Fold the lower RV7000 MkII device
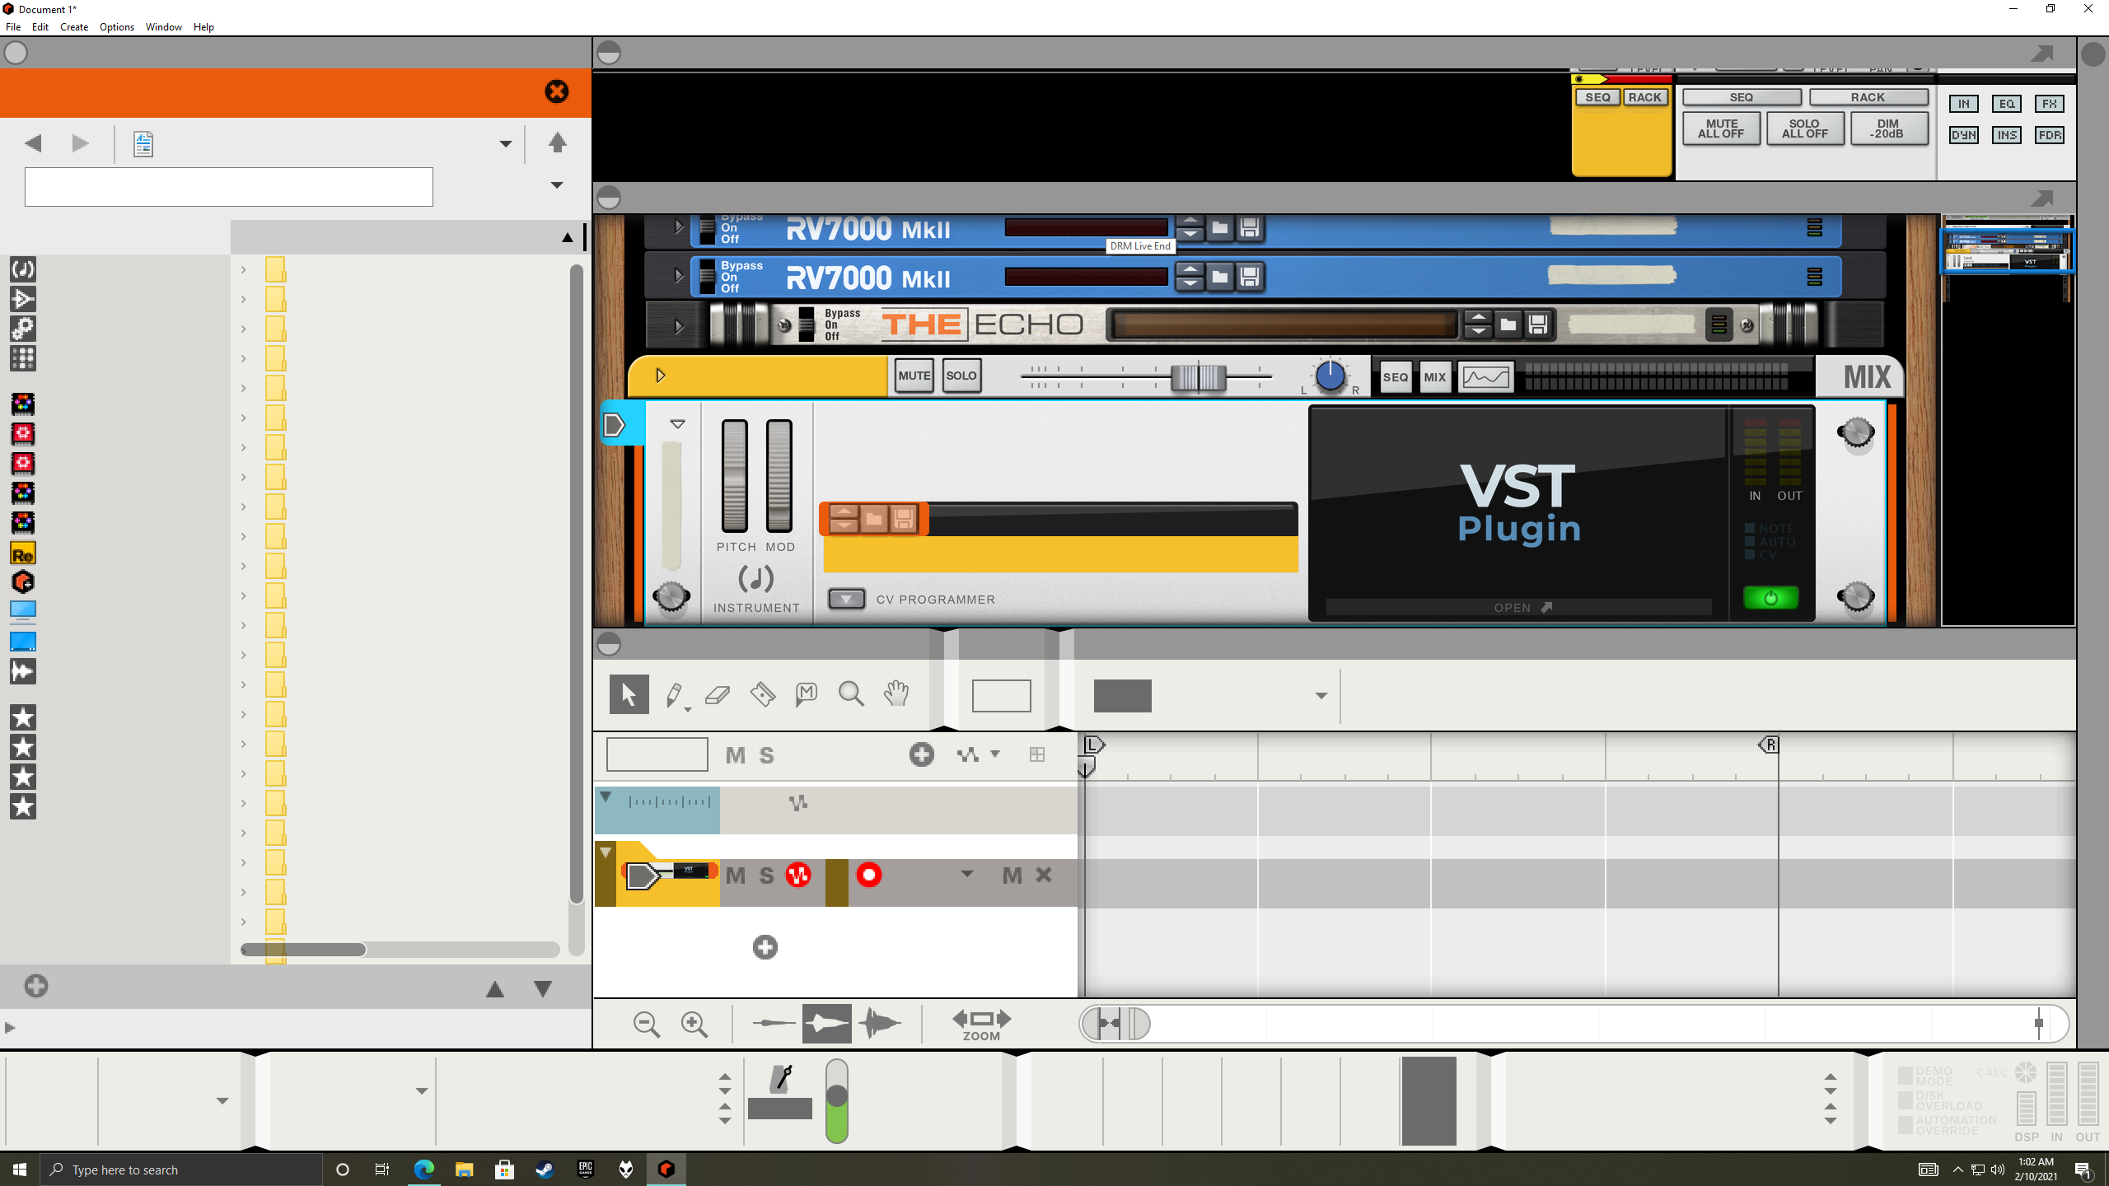Image resolution: width=2109 pixels, height=1186 pixels. (678, 275)
